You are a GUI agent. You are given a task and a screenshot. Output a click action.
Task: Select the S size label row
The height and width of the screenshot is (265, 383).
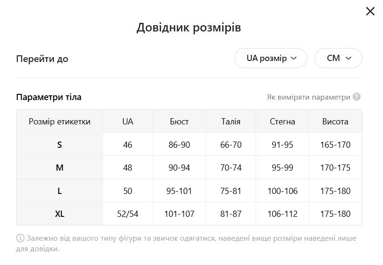pos(60,144)
